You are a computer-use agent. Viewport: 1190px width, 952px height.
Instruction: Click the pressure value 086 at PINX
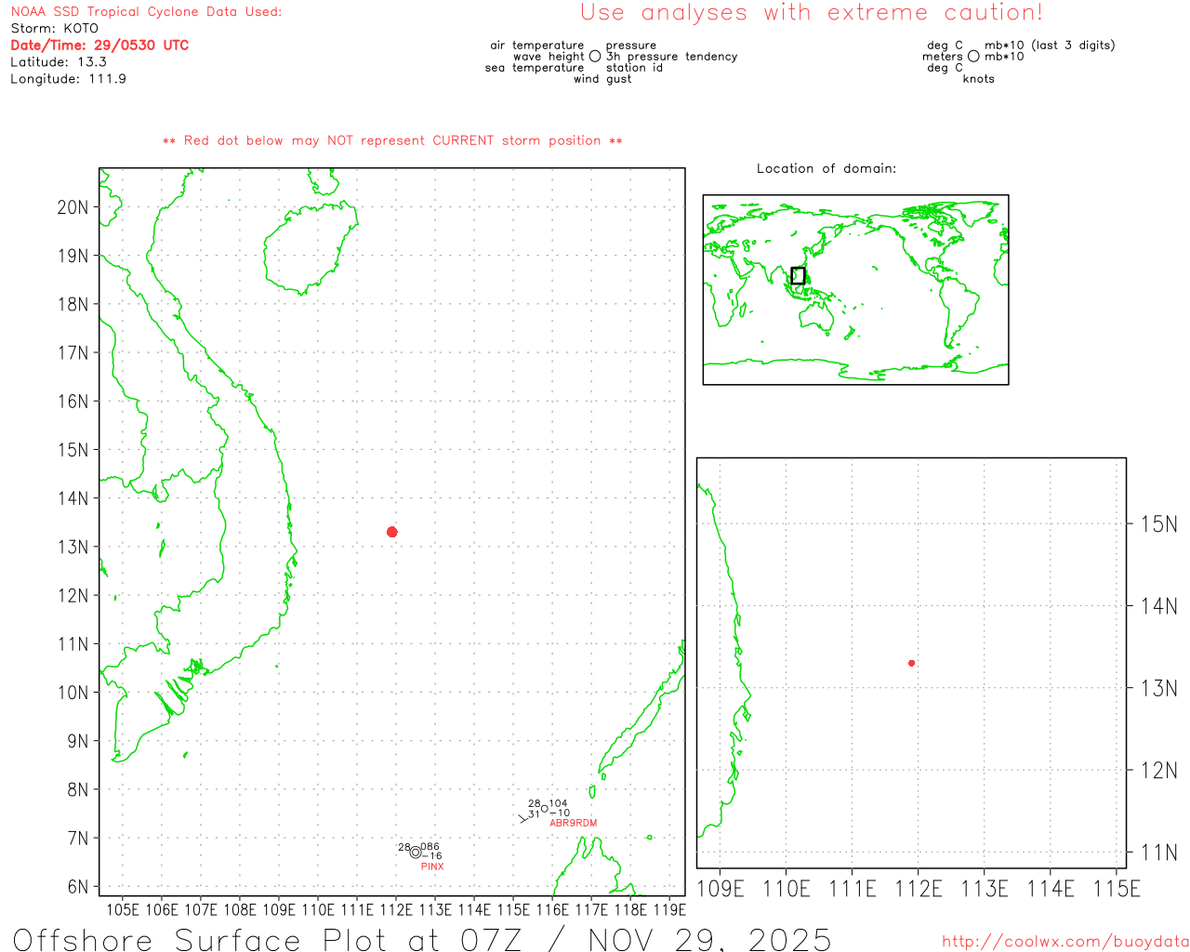430,847
